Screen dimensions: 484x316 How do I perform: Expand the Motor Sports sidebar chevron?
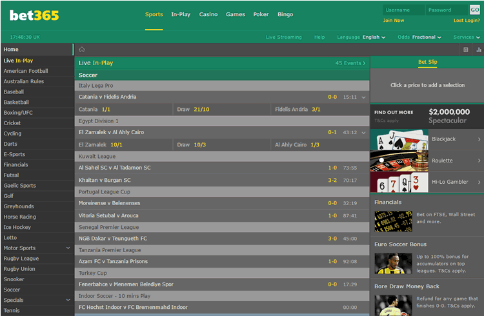68,248
